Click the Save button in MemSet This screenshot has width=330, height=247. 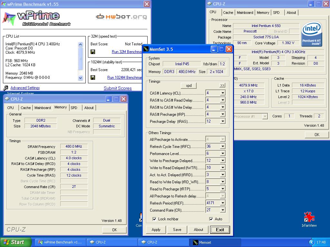pyautogui.click(x=177, y=230)
